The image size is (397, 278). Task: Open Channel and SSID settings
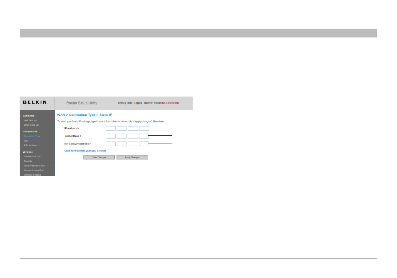pyautogui.click(x=32, y=156)
